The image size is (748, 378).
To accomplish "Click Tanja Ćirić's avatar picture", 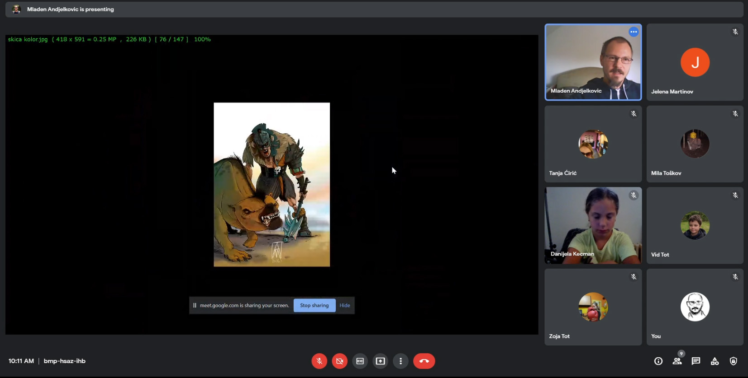I will tap(593, 144).
